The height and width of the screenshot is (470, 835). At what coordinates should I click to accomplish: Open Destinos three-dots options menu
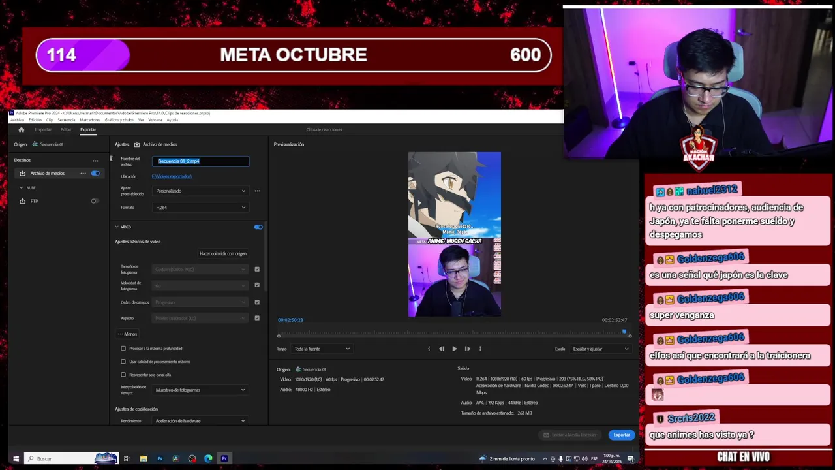pyautogui.click(x=95, y=161)
